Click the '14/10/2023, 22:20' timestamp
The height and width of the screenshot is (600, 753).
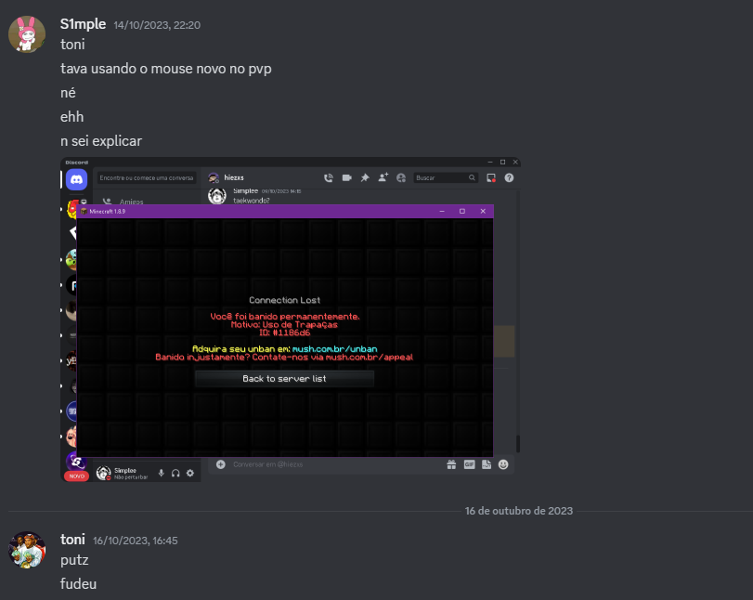coord(157,25)
